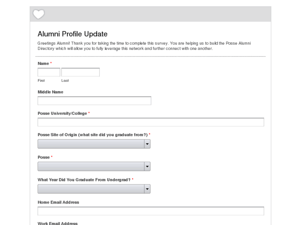301x225 pixels.
Task: Open the Posse dropdown menu
Action: tap(94, 166)
